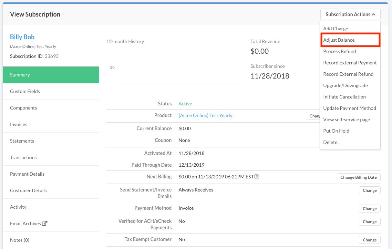This screenshot has height=249, width=392.
Task: Click Change button for Tax Exempt Customer
Action: (369, 240)
